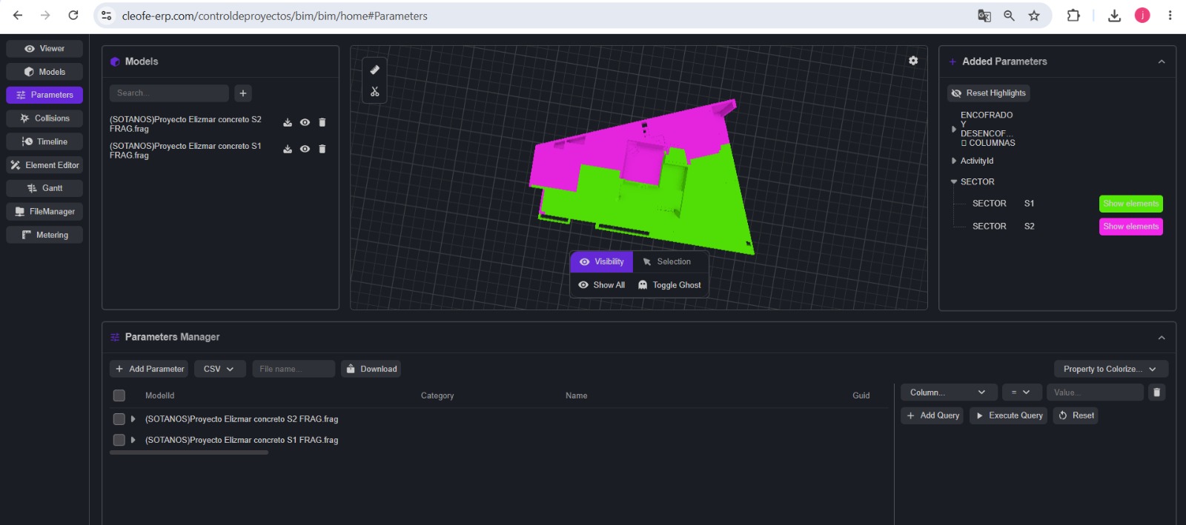Click the horizontal scrollbar under the table
This screenshot has height=525, width=1186.
point(189,452)
